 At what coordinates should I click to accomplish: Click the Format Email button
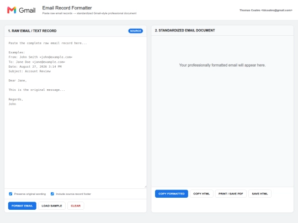(x=22, y=206)
